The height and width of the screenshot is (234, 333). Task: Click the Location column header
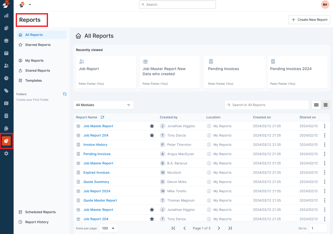pos(213,117)
